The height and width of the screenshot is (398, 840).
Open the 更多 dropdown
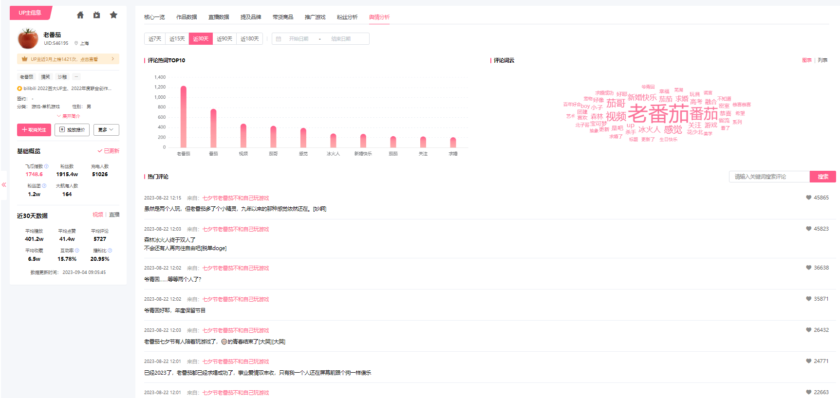pyautogui.click(x=106, y=130)
